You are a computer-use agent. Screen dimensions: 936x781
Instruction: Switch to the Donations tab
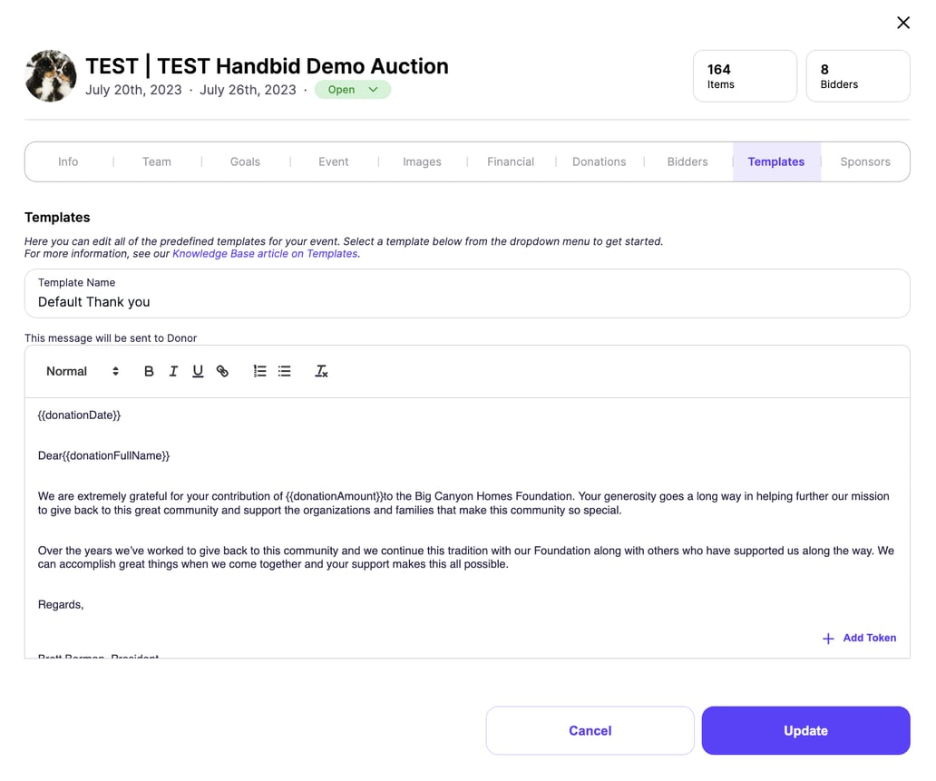tap(599, 161)
